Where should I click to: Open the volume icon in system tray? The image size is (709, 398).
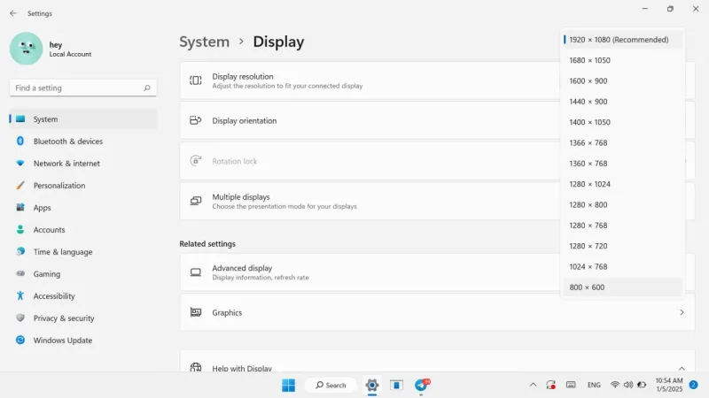(x=628, y=385)
